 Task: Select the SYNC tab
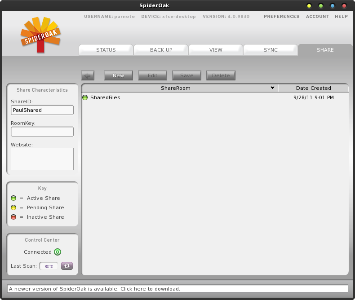point(271,50)
